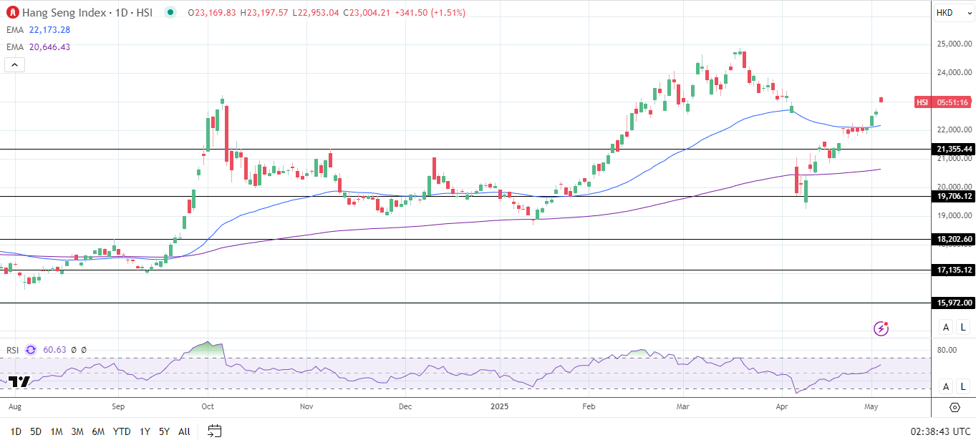976x445 pixels.
Task: Click the 19,000.00 price axis label
Action: pos(954,215)
